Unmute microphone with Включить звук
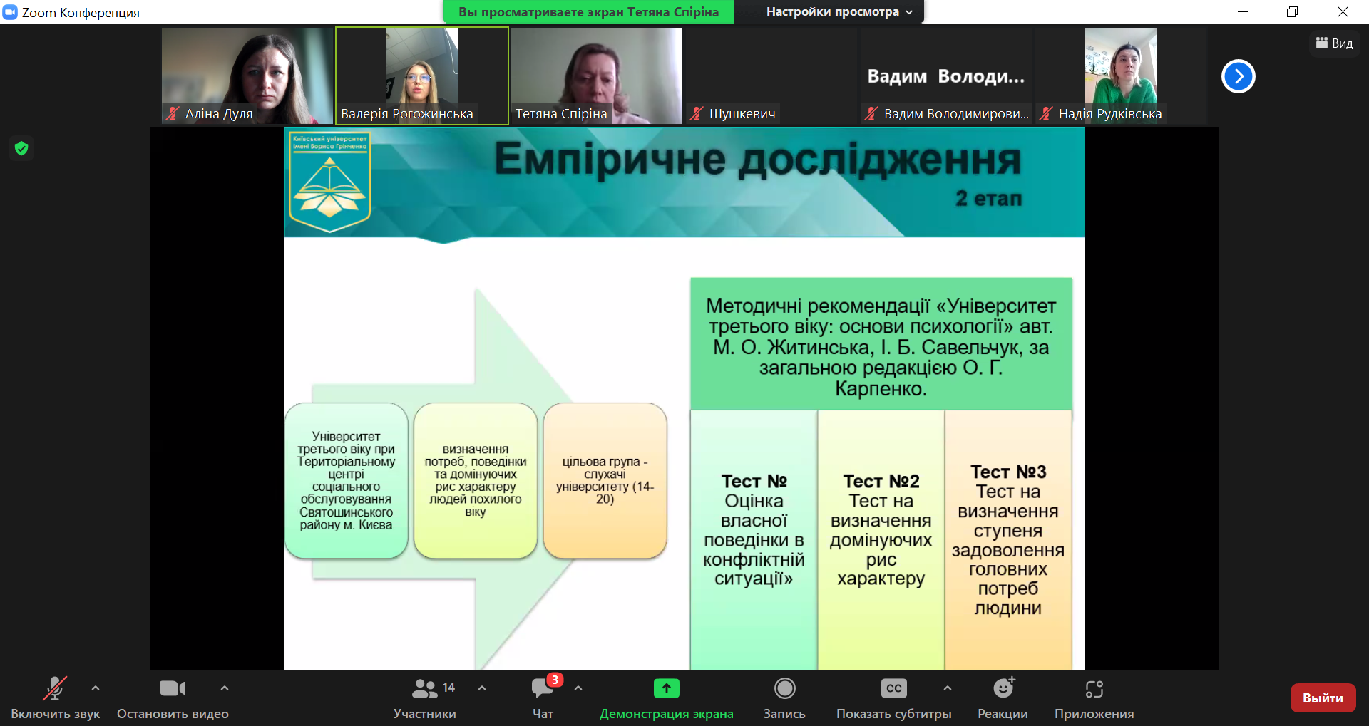This screenshot has height=726, width=1369. [55, 689]
